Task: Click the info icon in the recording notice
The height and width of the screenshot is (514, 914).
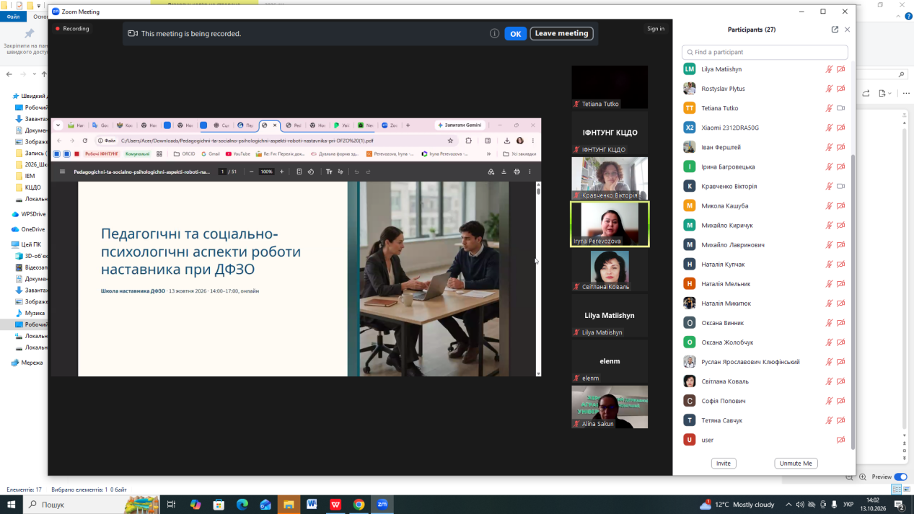Action: click(x=494, y=33)
